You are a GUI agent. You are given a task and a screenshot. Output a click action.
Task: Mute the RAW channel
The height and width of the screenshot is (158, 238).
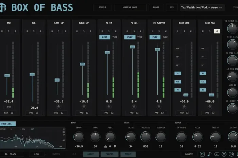point(2,31)
